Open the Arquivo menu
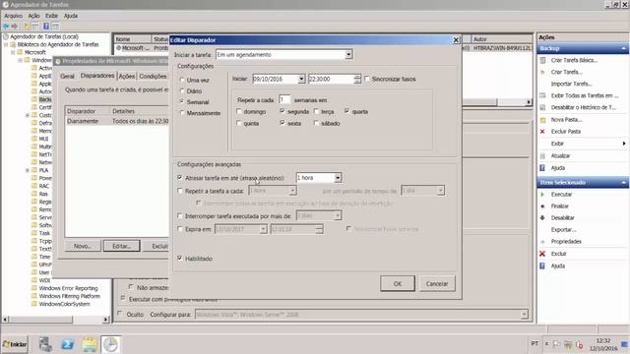 click(13, 16)
